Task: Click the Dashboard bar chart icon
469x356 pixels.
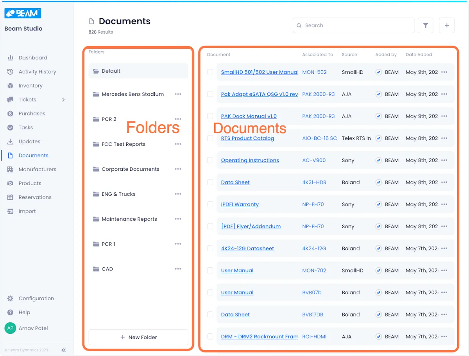Action: 11,58
